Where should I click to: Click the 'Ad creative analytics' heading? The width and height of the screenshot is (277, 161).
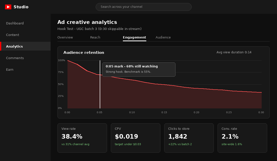(87, 22)
